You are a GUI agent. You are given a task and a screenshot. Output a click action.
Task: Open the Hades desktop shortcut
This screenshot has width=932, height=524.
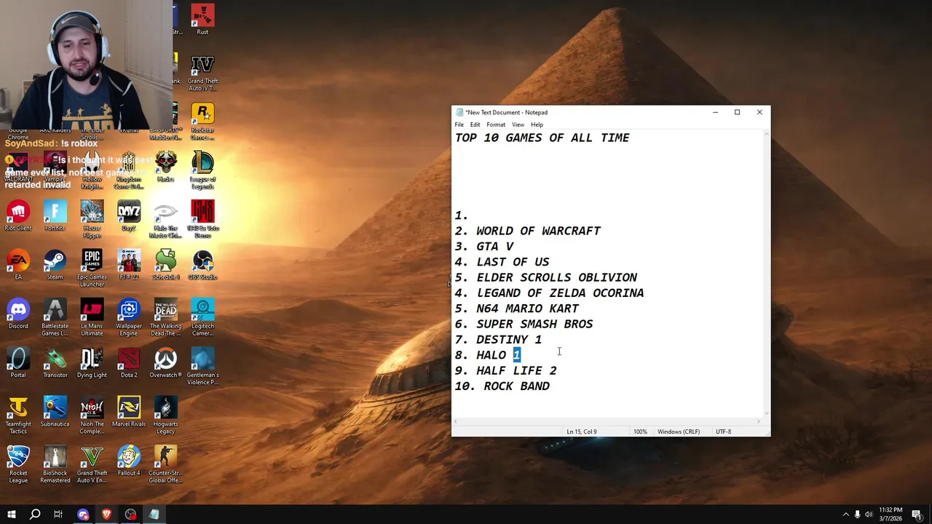click(x=165, y=167)
